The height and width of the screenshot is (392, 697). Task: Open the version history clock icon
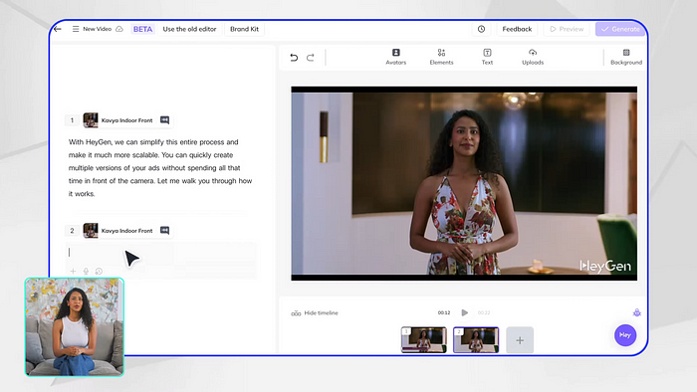click(481, 29)
